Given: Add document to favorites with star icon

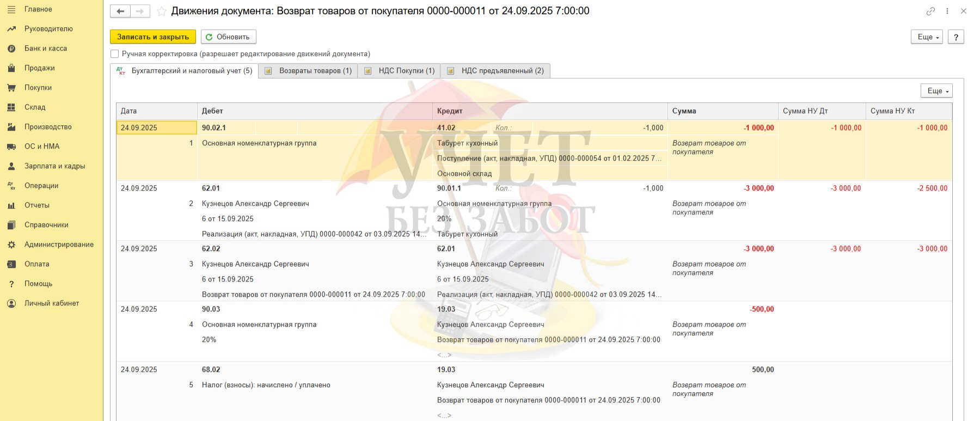Looking at the screenshot, I should click(x=161, y=11).
